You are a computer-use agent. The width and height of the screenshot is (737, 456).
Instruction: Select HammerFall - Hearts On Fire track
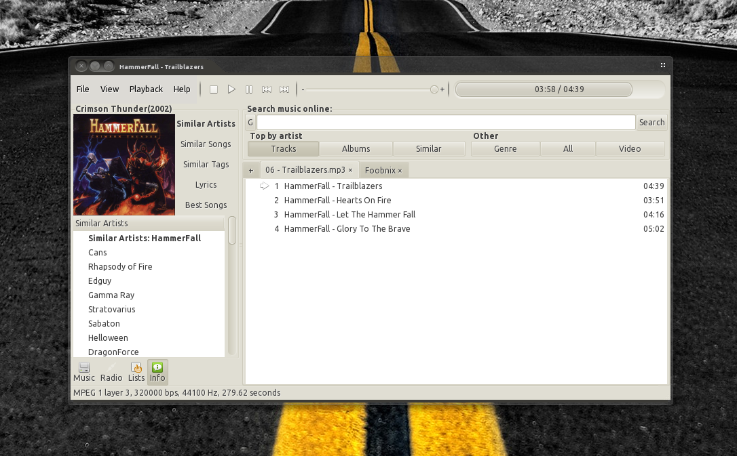pyautogui.click(x=337, y=200)
